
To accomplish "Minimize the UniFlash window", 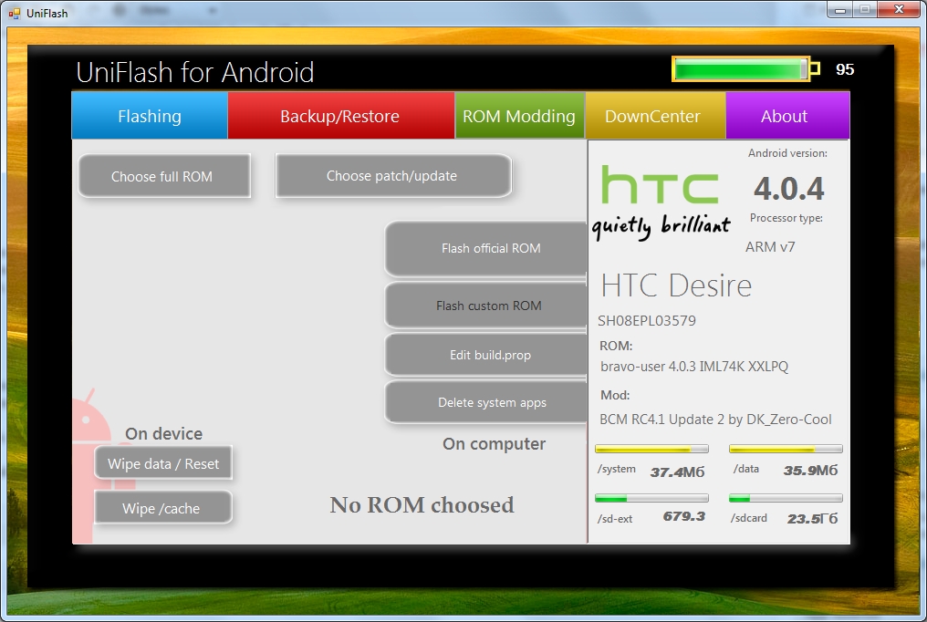I will click(x=839, y=9).
